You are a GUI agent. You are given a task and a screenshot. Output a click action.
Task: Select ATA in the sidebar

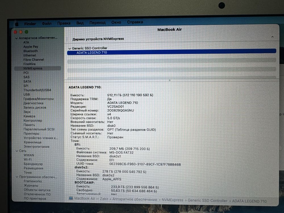[x=26, y=42]
